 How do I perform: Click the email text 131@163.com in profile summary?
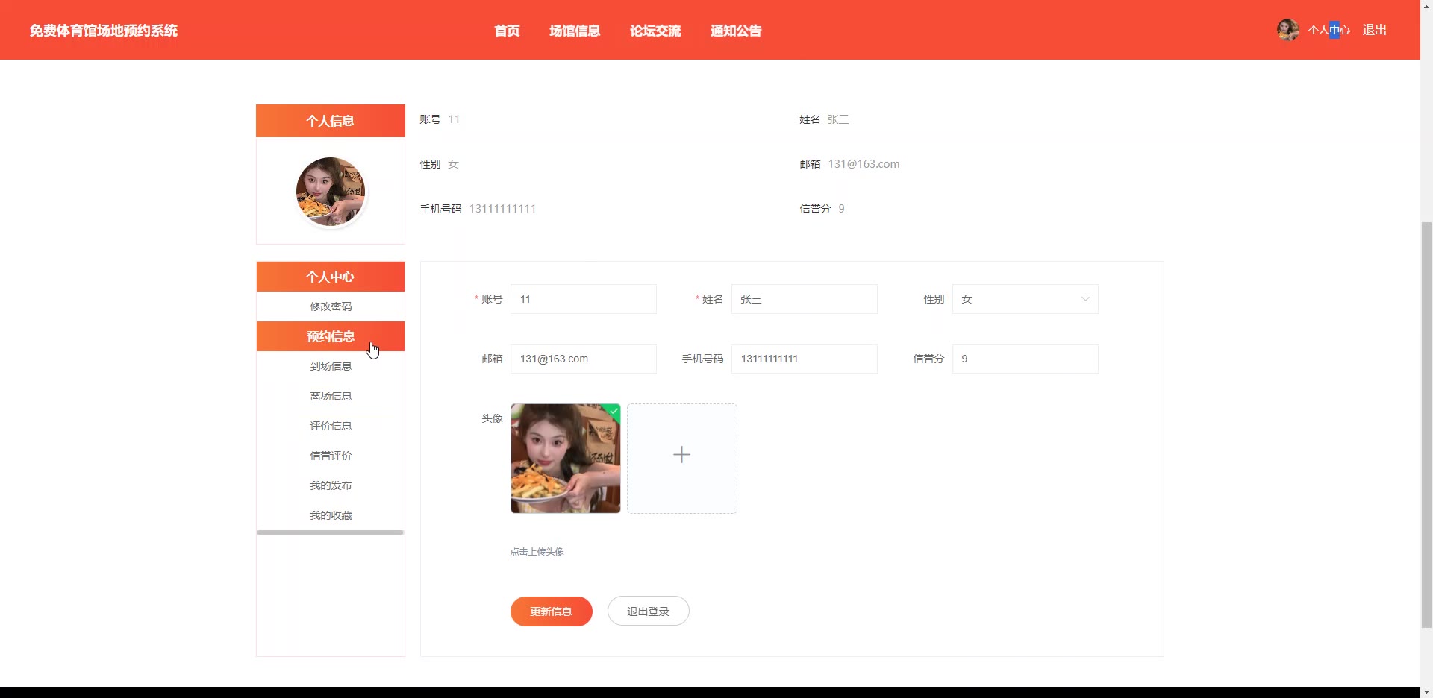pos(864,164)
